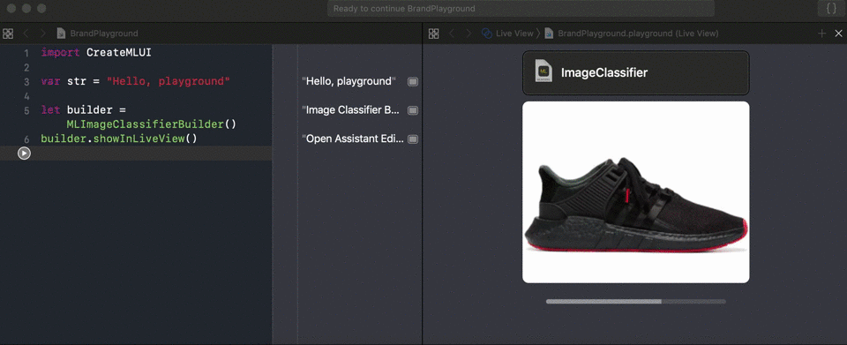
Task: Click the ML model icon in ImageClassifier header
Action: pos(543,71)
